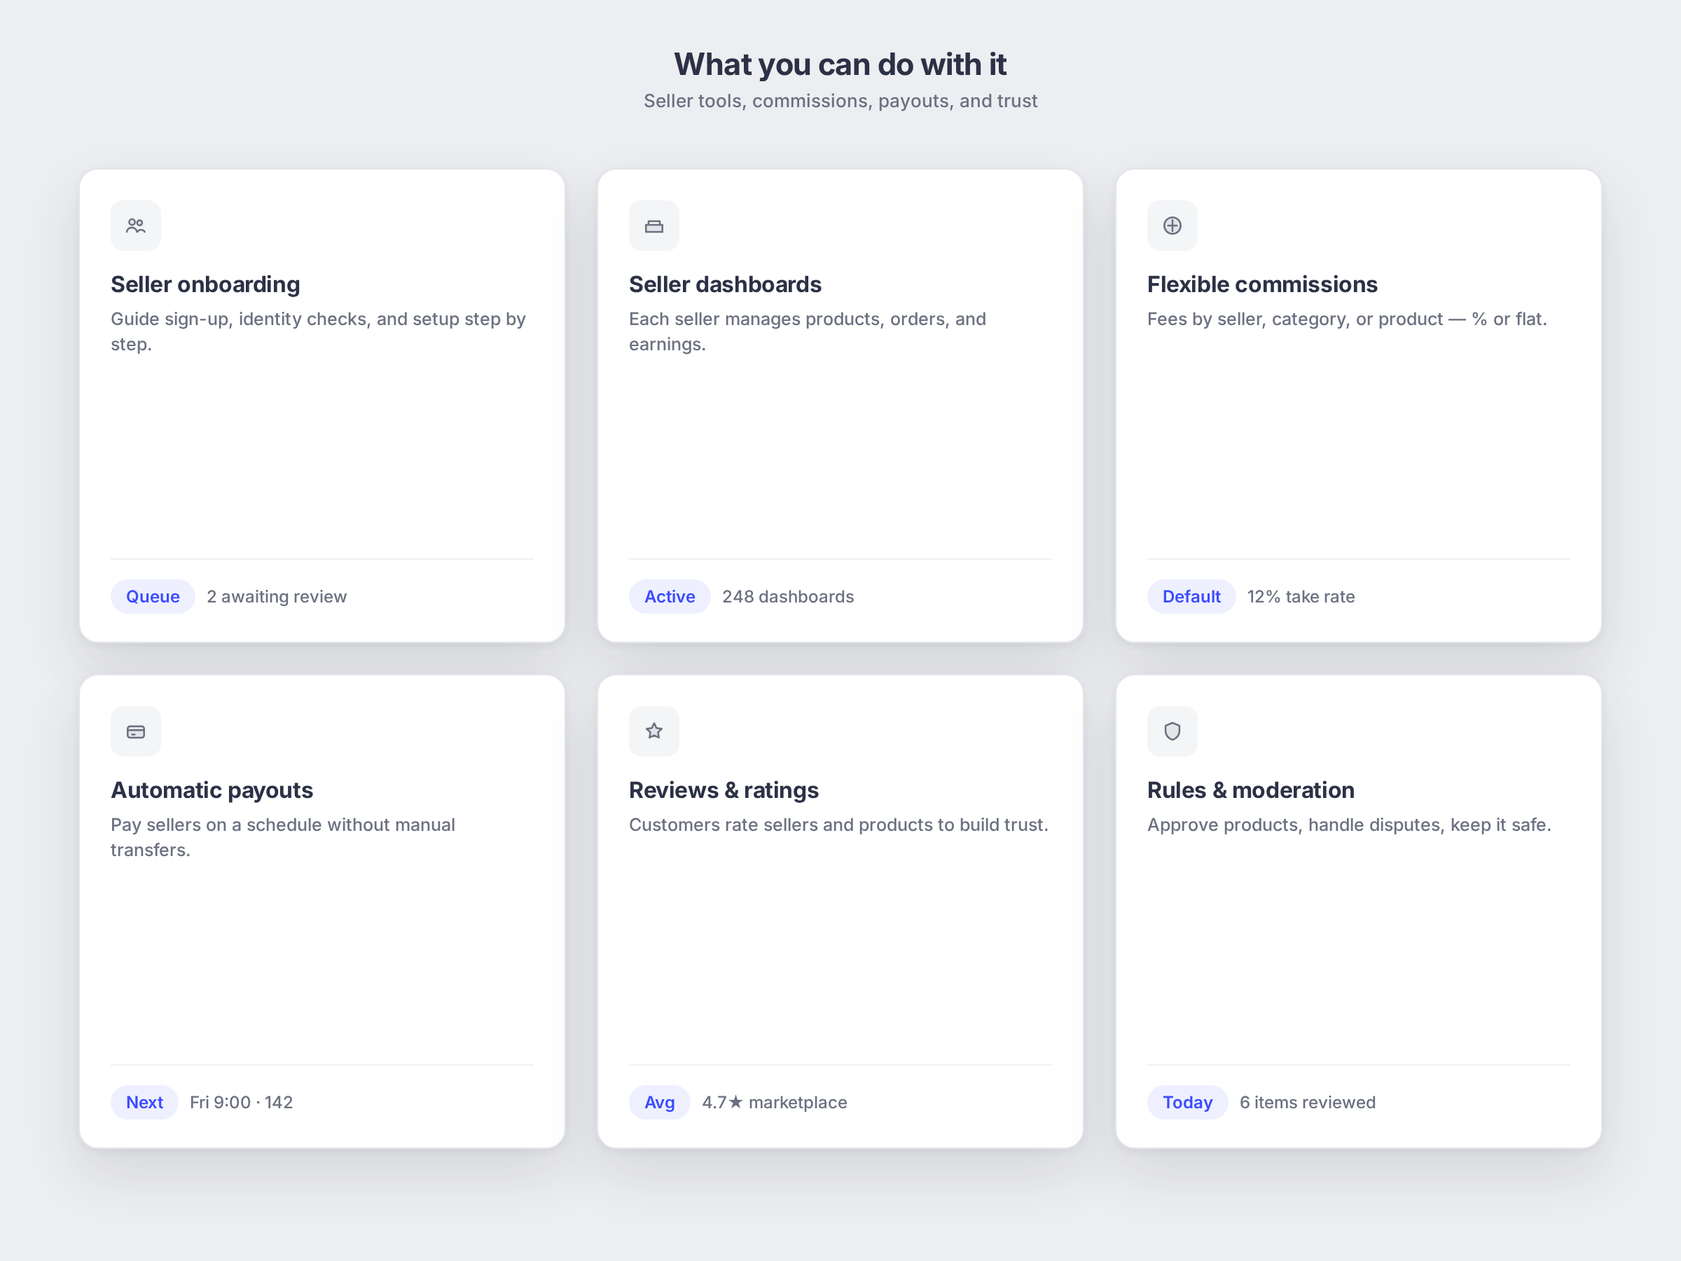Click the 'Pay sellers on a schedule' description
The height and width of the screenshot is (1261, 1681).
(x=283, y=837)
